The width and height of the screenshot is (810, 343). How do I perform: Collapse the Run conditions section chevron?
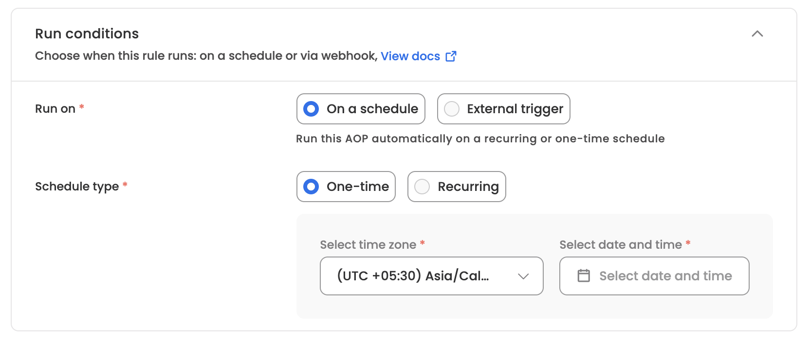757,34
